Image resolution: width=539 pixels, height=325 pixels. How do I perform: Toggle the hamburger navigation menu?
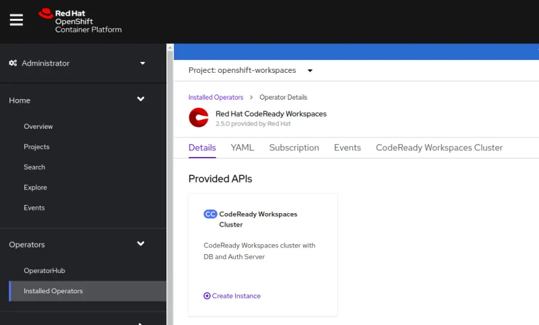pos(16,20)
